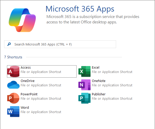This screenshot has height=129, width=155.
Task: Click the "Microsoft 365 Apps" heading
Action: (x=80, y=9)
